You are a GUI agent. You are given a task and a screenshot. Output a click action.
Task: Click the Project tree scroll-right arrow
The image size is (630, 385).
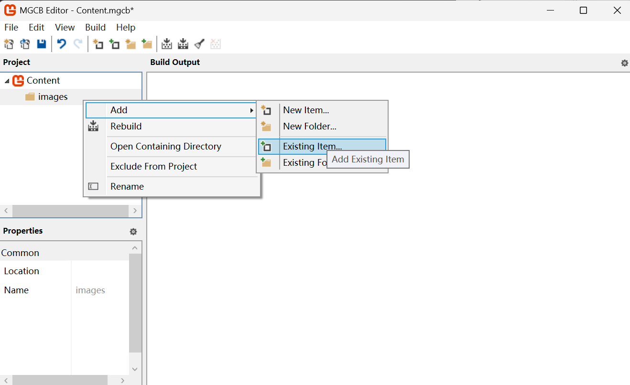(x=135, y=211)
